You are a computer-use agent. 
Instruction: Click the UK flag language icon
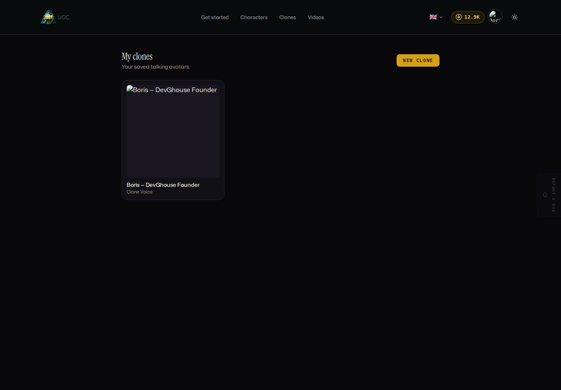point(433,17)
